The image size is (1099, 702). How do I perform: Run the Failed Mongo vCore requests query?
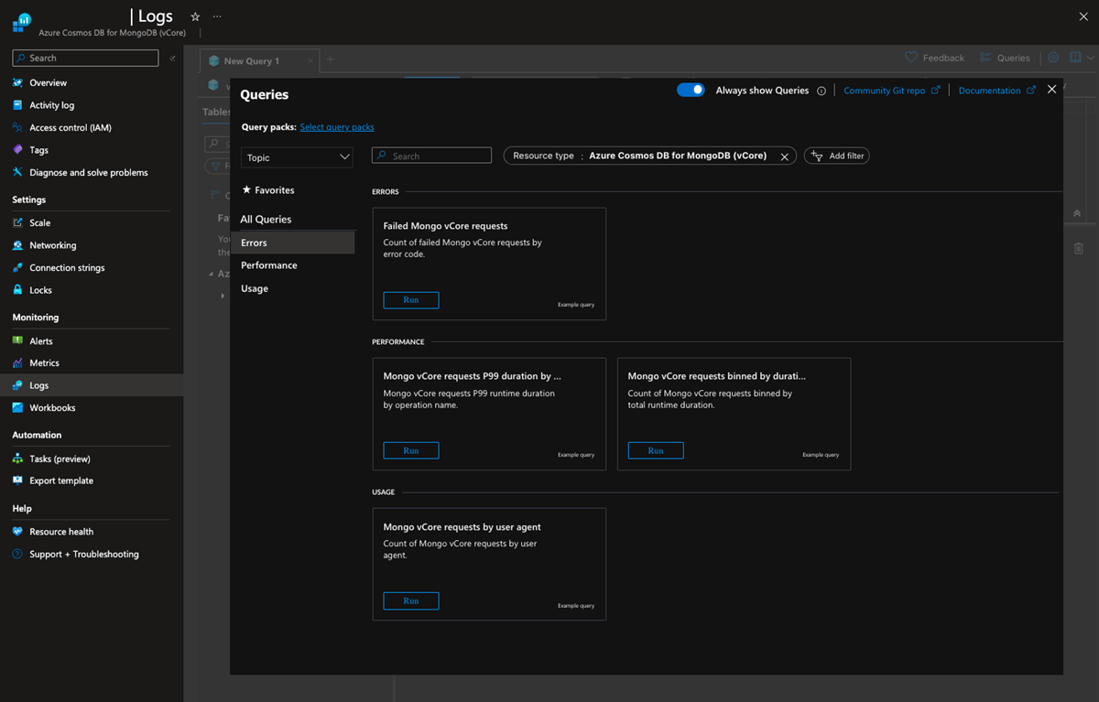tap(410, 300)
